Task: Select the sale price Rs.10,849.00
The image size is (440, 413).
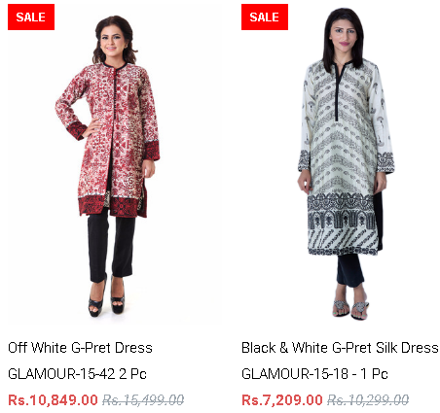Action: click(x=53, y=399)
